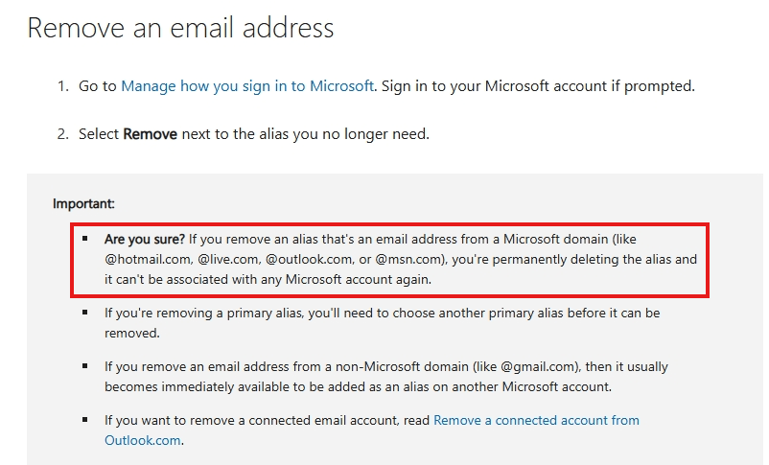
Task: Click the bullet beside the primary alias note
Action: (85, 313)
